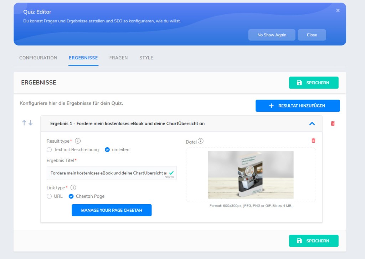Click the move result down arrow
Image resolution: width=365 pixels, height=259 pixels.
pos(31,123)
